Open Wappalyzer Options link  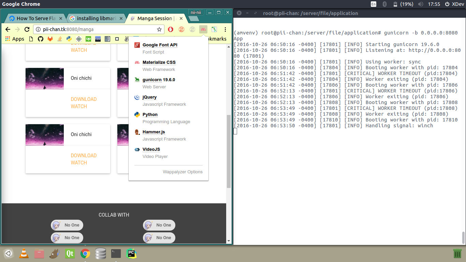pos(183,172)
